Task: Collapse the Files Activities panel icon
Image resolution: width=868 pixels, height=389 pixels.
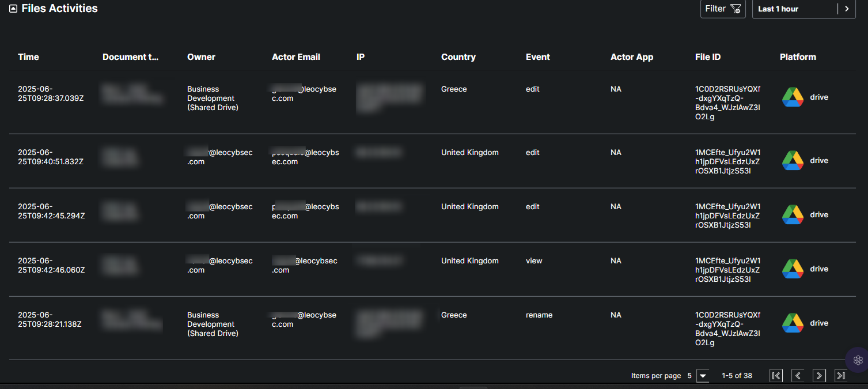Action: coord(13,9)
